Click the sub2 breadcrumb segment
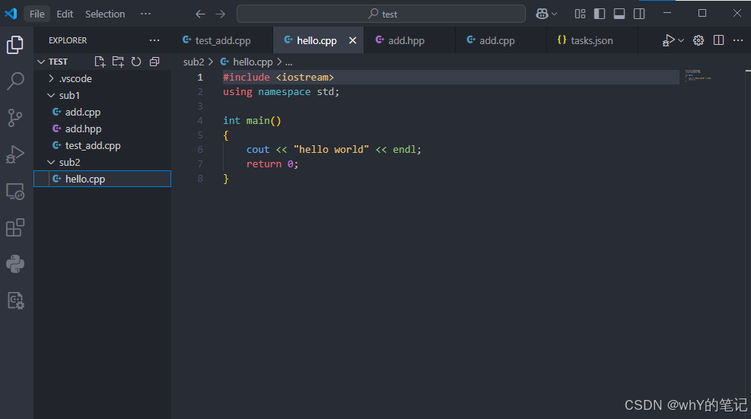This screenshot has height=419, width=751. tap(193, 62)
